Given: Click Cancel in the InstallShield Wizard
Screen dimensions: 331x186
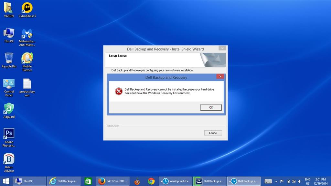Looking at the screenshot, I should click(213, 133).
